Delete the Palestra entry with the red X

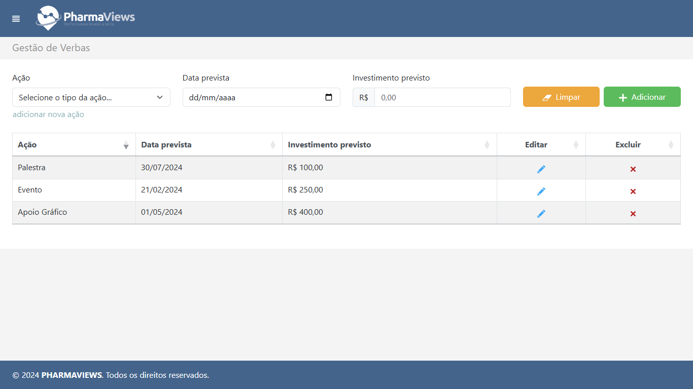(633, 168)
